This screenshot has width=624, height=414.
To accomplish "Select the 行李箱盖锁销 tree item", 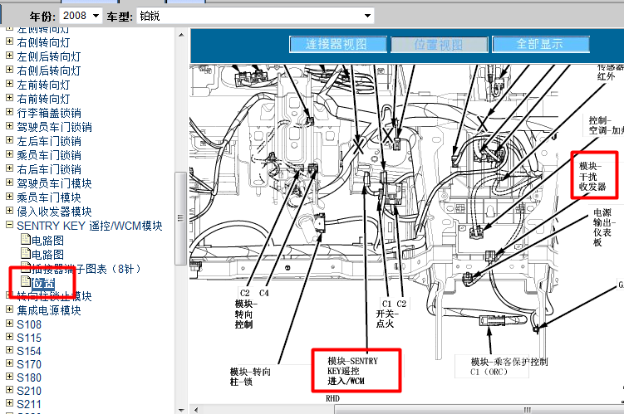I will 49,113.
